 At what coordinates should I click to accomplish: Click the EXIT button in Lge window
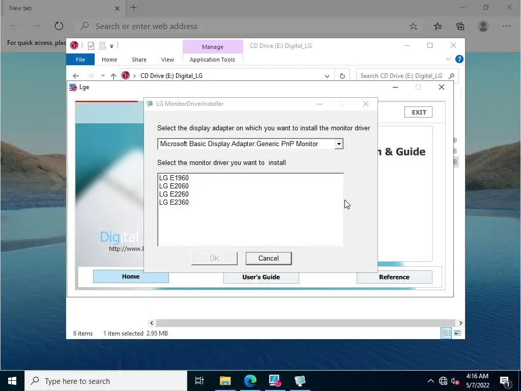(x=418, y=113)
